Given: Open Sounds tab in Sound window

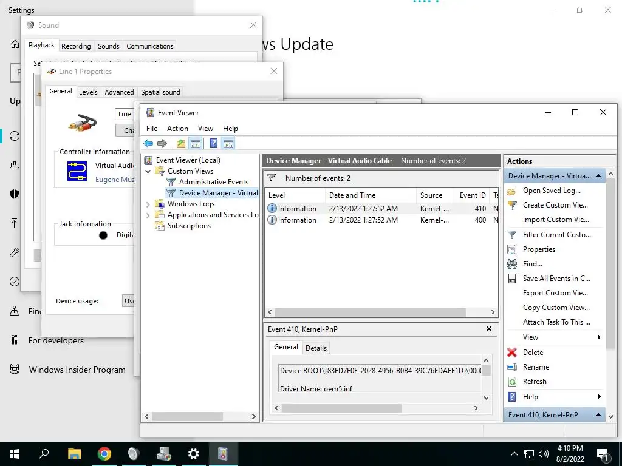Looking at the screenshot, I should tap(108, 46).
